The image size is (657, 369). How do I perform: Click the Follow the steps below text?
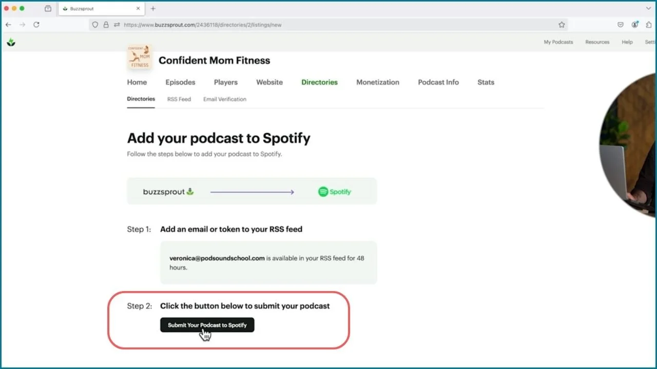click(204, 154)
